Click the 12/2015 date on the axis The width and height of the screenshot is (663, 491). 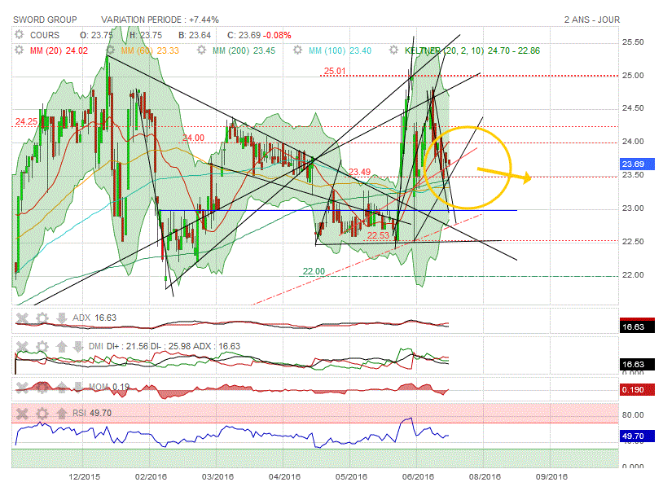point(85,477)
